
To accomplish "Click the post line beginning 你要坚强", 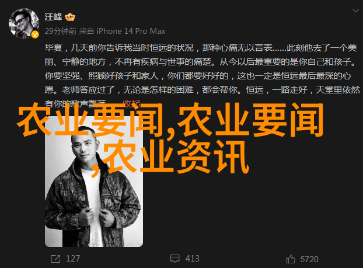I will 198,76.
